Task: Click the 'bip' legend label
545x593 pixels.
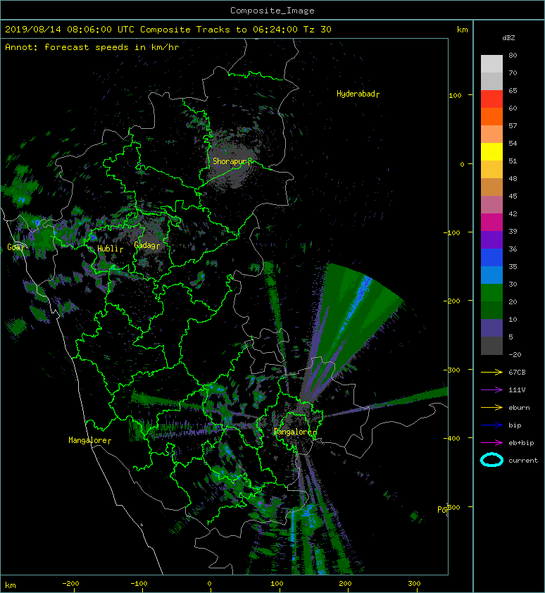Action: coord(515,425)
